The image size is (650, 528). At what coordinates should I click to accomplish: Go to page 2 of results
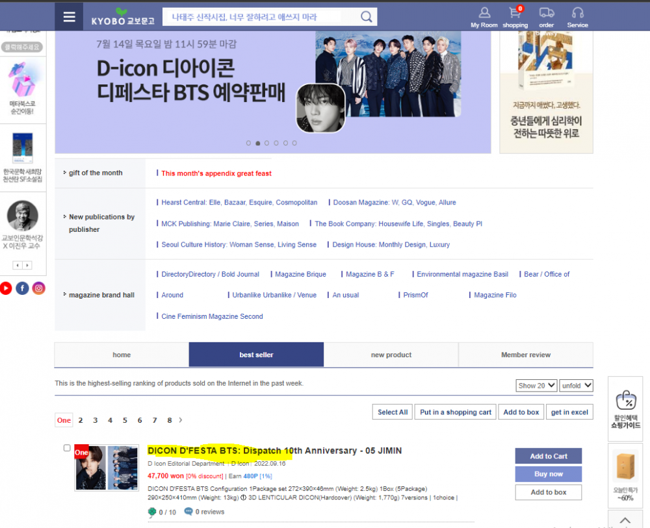pos(81,420)
